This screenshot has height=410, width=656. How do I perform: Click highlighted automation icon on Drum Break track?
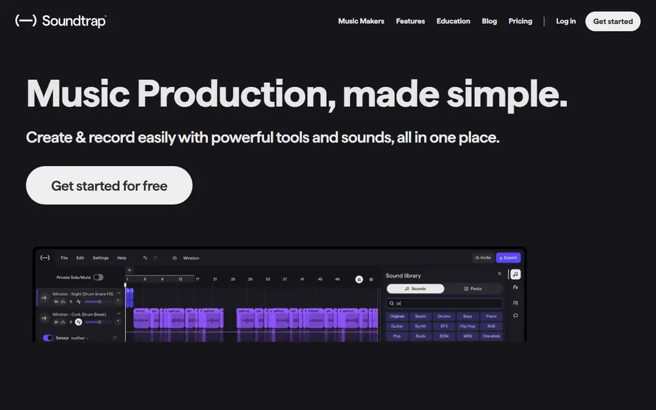point(79,322)
